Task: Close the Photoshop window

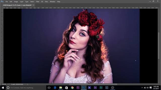Action: point(158,1)
